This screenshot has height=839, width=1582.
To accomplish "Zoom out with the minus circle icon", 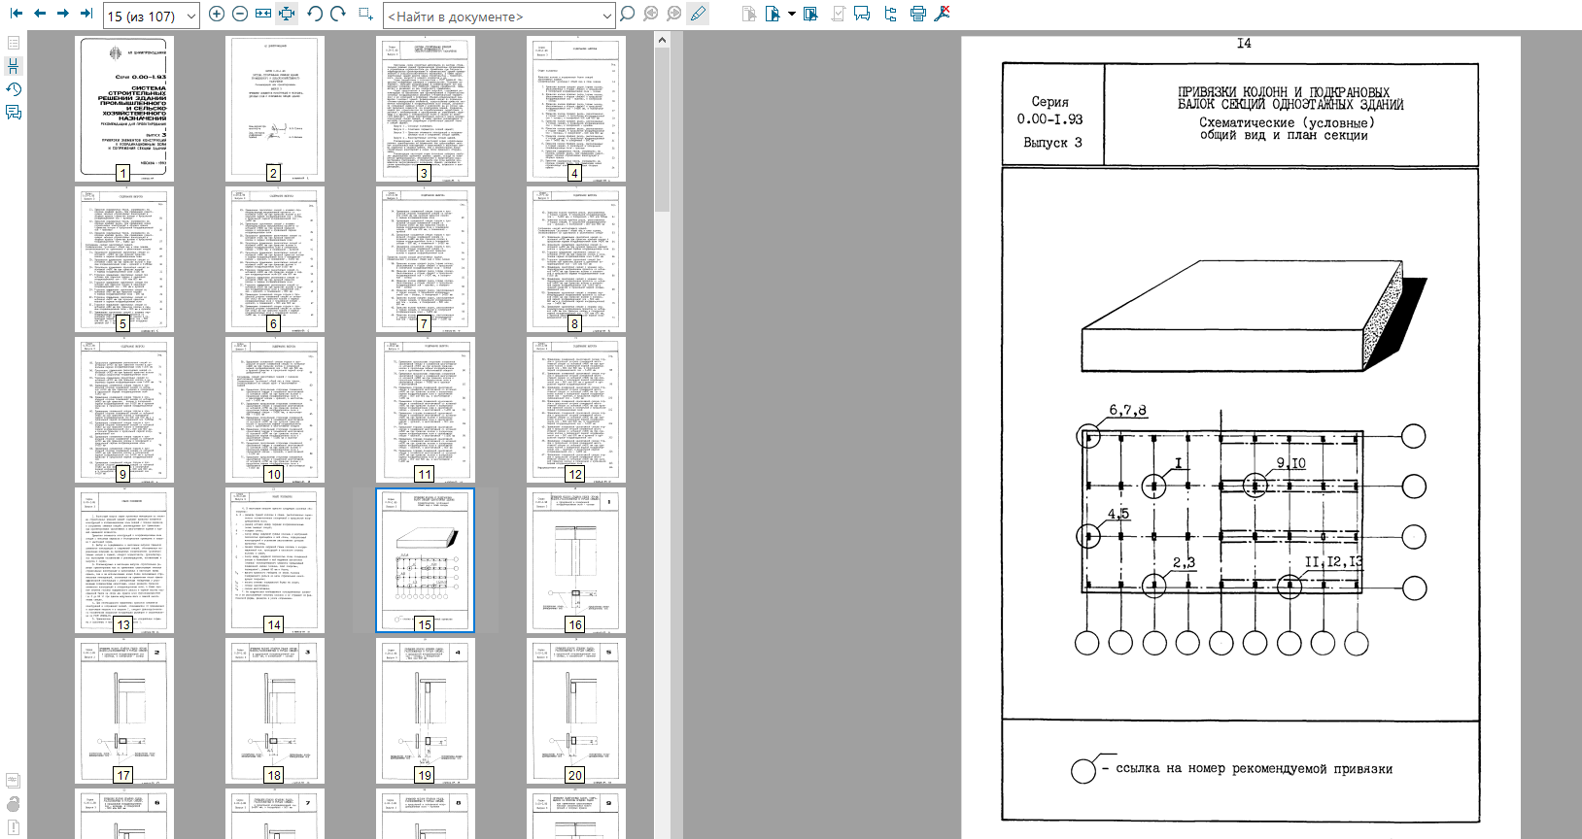I will click(x=240, y=14).
